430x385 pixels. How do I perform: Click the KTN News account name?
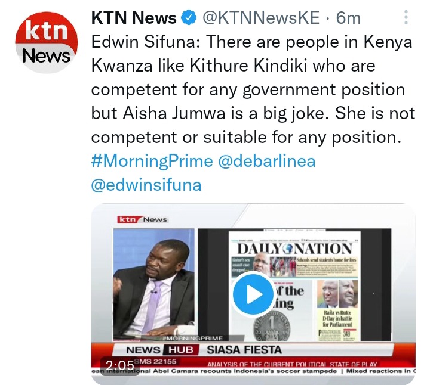134,18
